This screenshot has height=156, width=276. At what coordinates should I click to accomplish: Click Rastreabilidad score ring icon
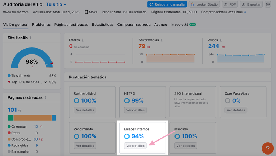(77, 101)
